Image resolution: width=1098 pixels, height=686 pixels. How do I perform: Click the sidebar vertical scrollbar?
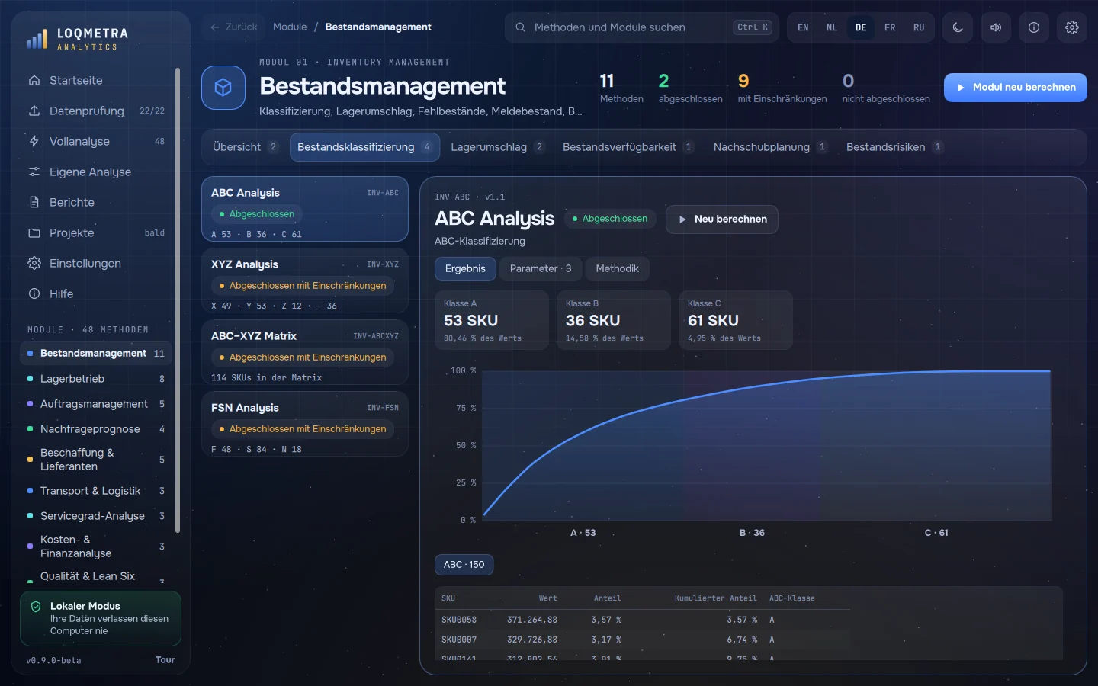(x=178, y=300)
